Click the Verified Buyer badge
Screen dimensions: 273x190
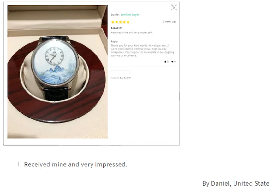tap(130, 15)
